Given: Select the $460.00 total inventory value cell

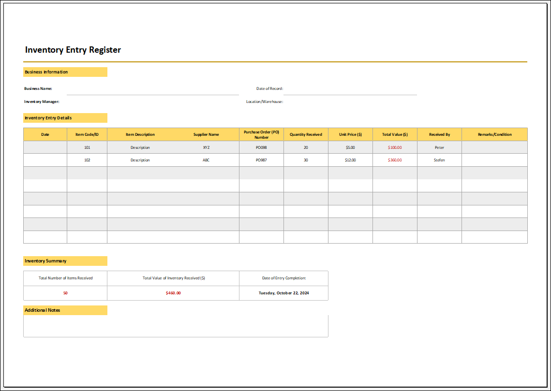Looking at the screenshot, I should (x=173, y=293).
